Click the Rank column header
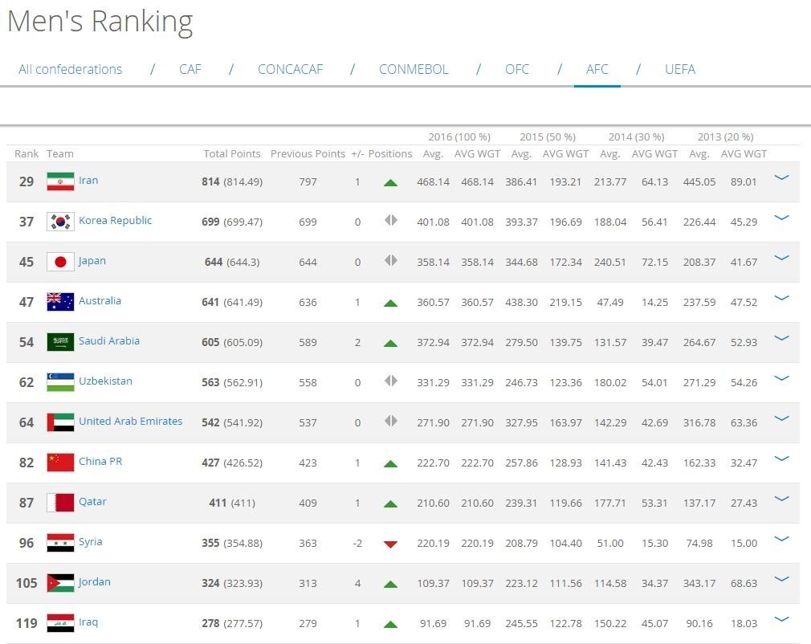This screenshot has width=811, height=644. (x=26, y=153)
